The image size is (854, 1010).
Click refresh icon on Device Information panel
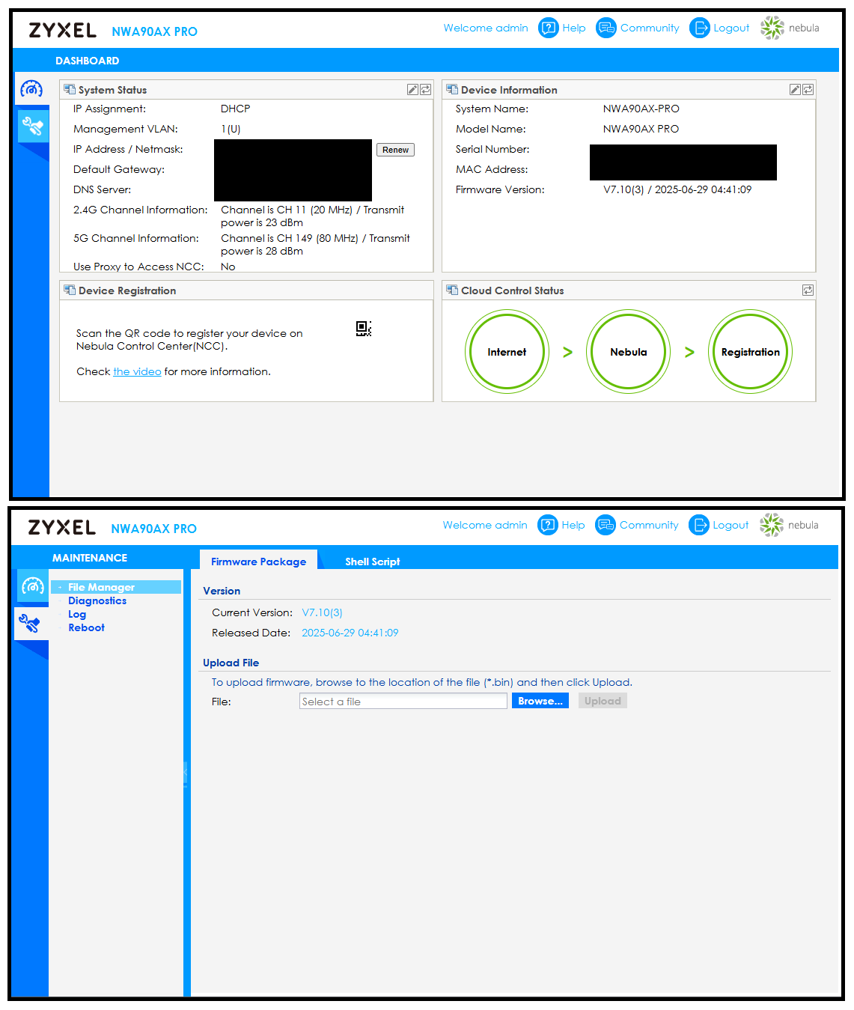point(808,89)
